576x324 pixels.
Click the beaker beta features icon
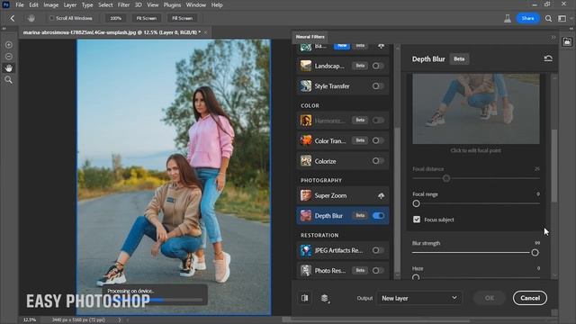[x=508, y=18]
